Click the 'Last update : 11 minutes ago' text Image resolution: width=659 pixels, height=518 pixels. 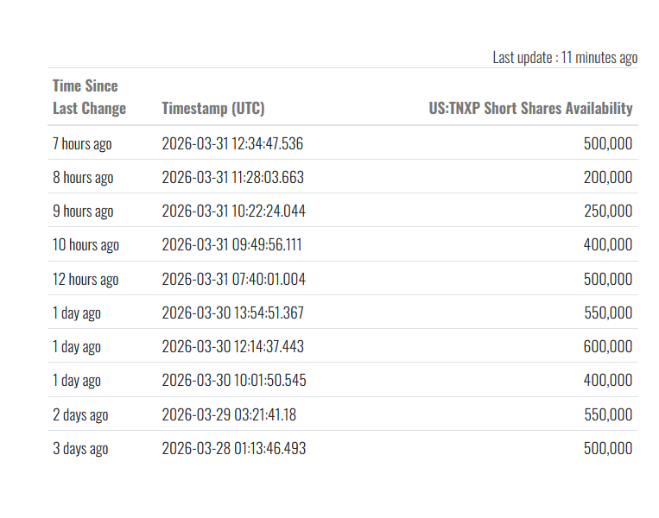tap(565, 58)
